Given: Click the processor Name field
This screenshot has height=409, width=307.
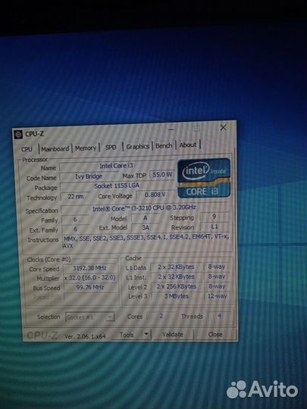Looking at the screenshot, I should pos(116,166).
